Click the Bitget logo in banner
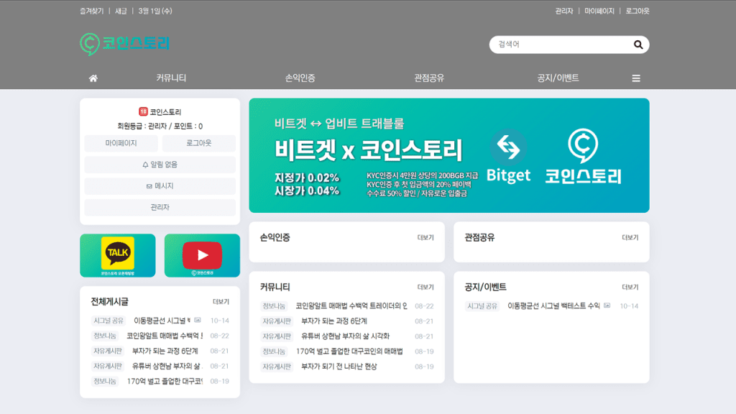 [508, 157]
